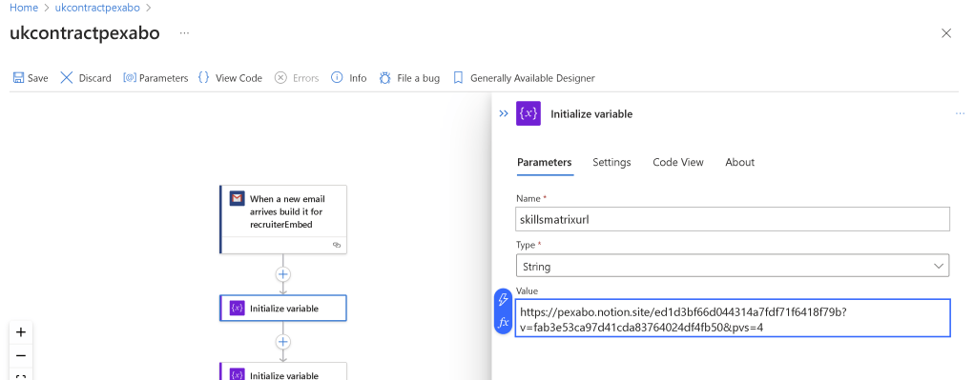Go to the Home breadcrumb link
974x380 pixels.
pyautogui.click(x=24, y=8)
